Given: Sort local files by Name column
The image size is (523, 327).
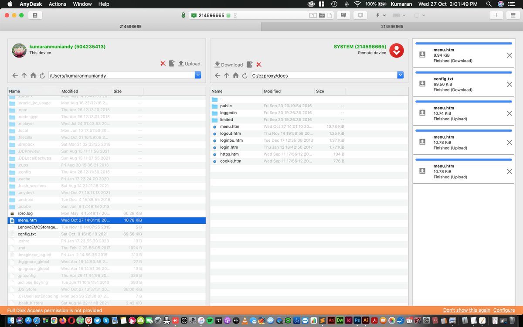Looking at the screenshot, I should pyautogui.click(x=34, y=91).
